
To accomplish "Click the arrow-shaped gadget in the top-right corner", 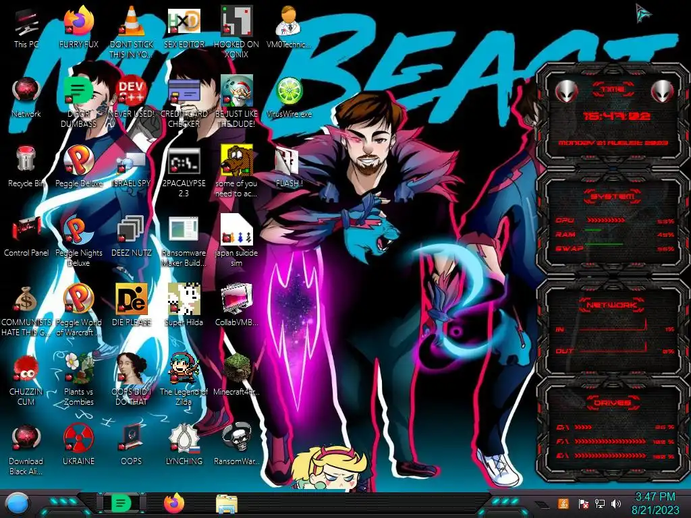I will click(643, 13).
